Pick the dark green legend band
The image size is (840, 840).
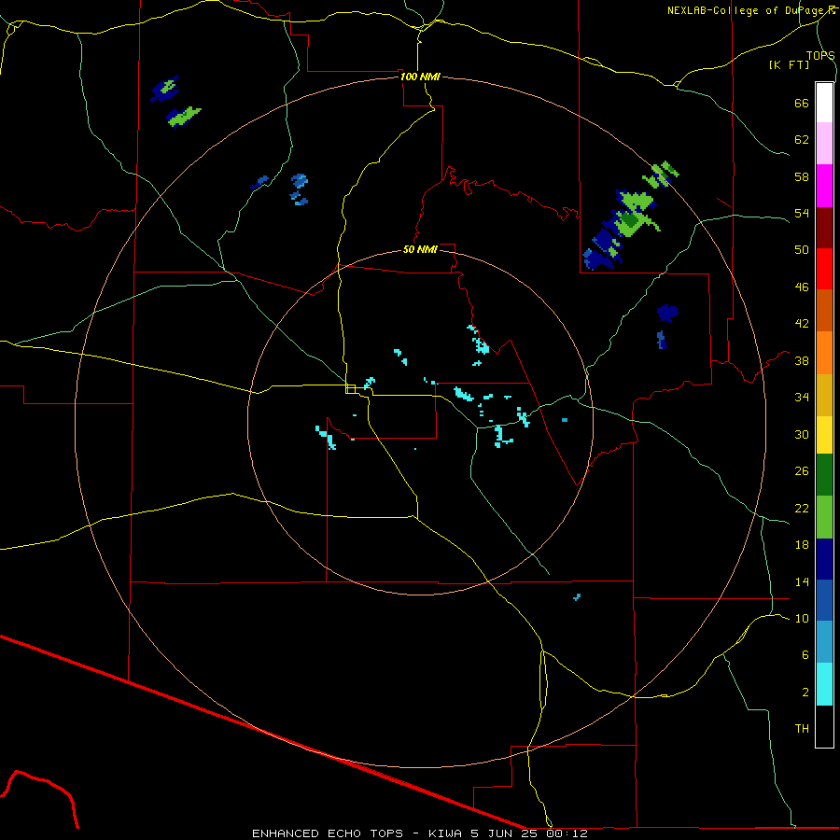pos(824,475)
